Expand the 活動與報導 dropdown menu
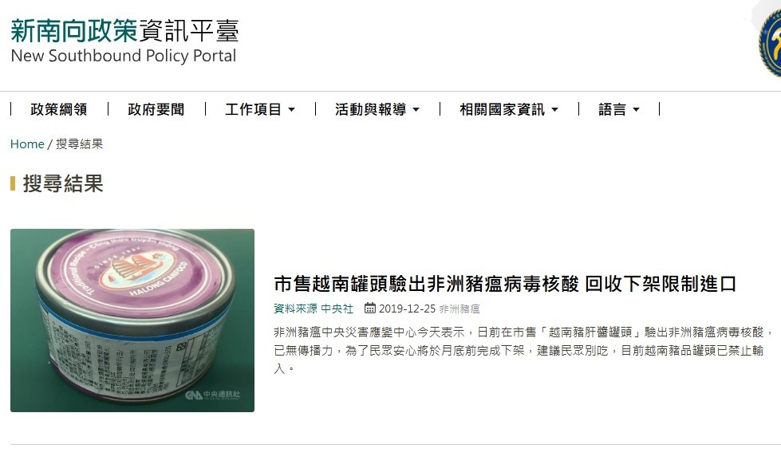This screenshot has width=781, height=460. pyautogui.click(x=377, y=109)
